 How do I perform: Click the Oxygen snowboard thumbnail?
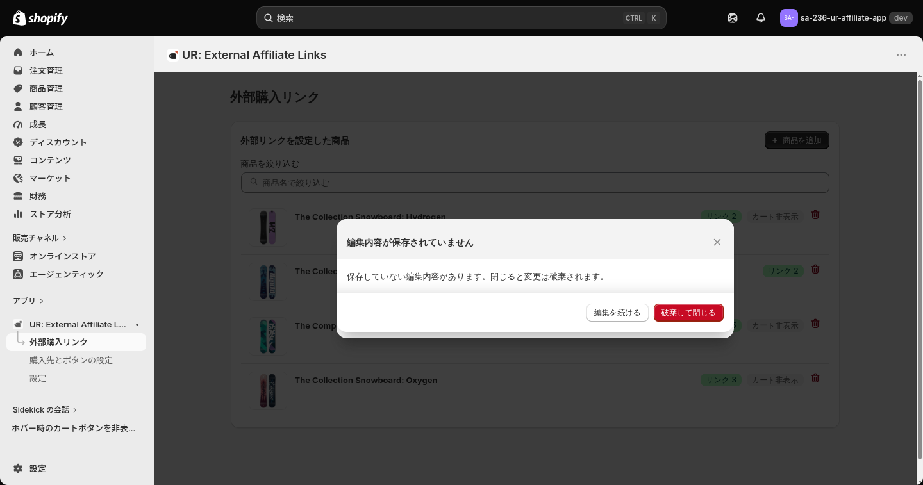pyautogui.click(x=268, y=391)
